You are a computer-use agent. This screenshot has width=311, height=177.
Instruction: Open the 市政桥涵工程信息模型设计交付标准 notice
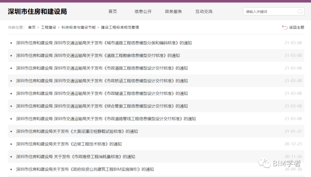(102, 81)
